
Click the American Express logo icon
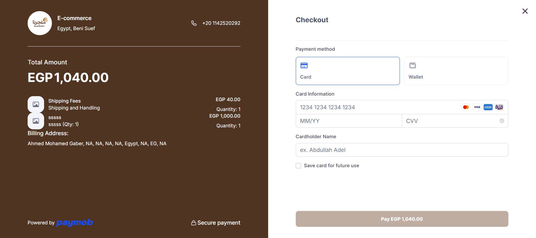pos(488,107)
